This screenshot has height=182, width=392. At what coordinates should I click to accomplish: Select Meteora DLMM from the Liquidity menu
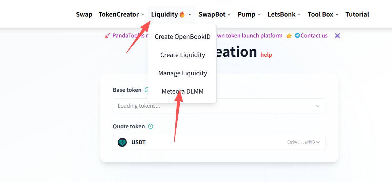tap(182, 91)
